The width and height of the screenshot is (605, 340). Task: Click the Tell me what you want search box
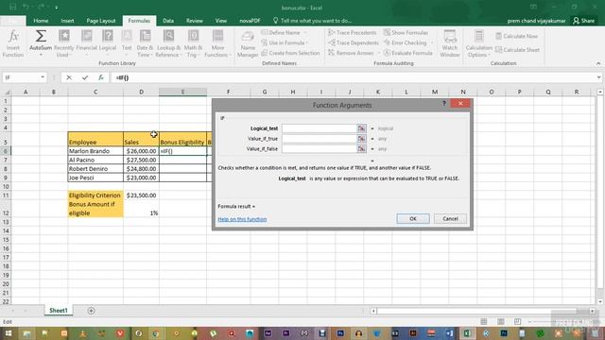(313, 21)
